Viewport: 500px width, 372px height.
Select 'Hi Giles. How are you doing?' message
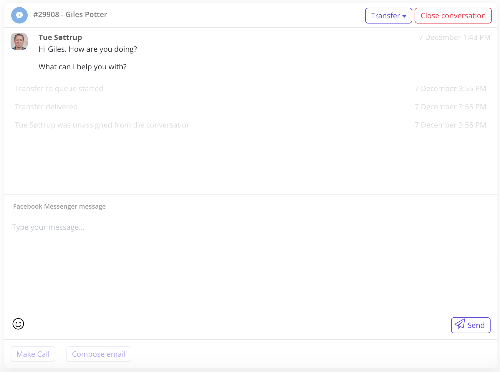coord(88,49)
